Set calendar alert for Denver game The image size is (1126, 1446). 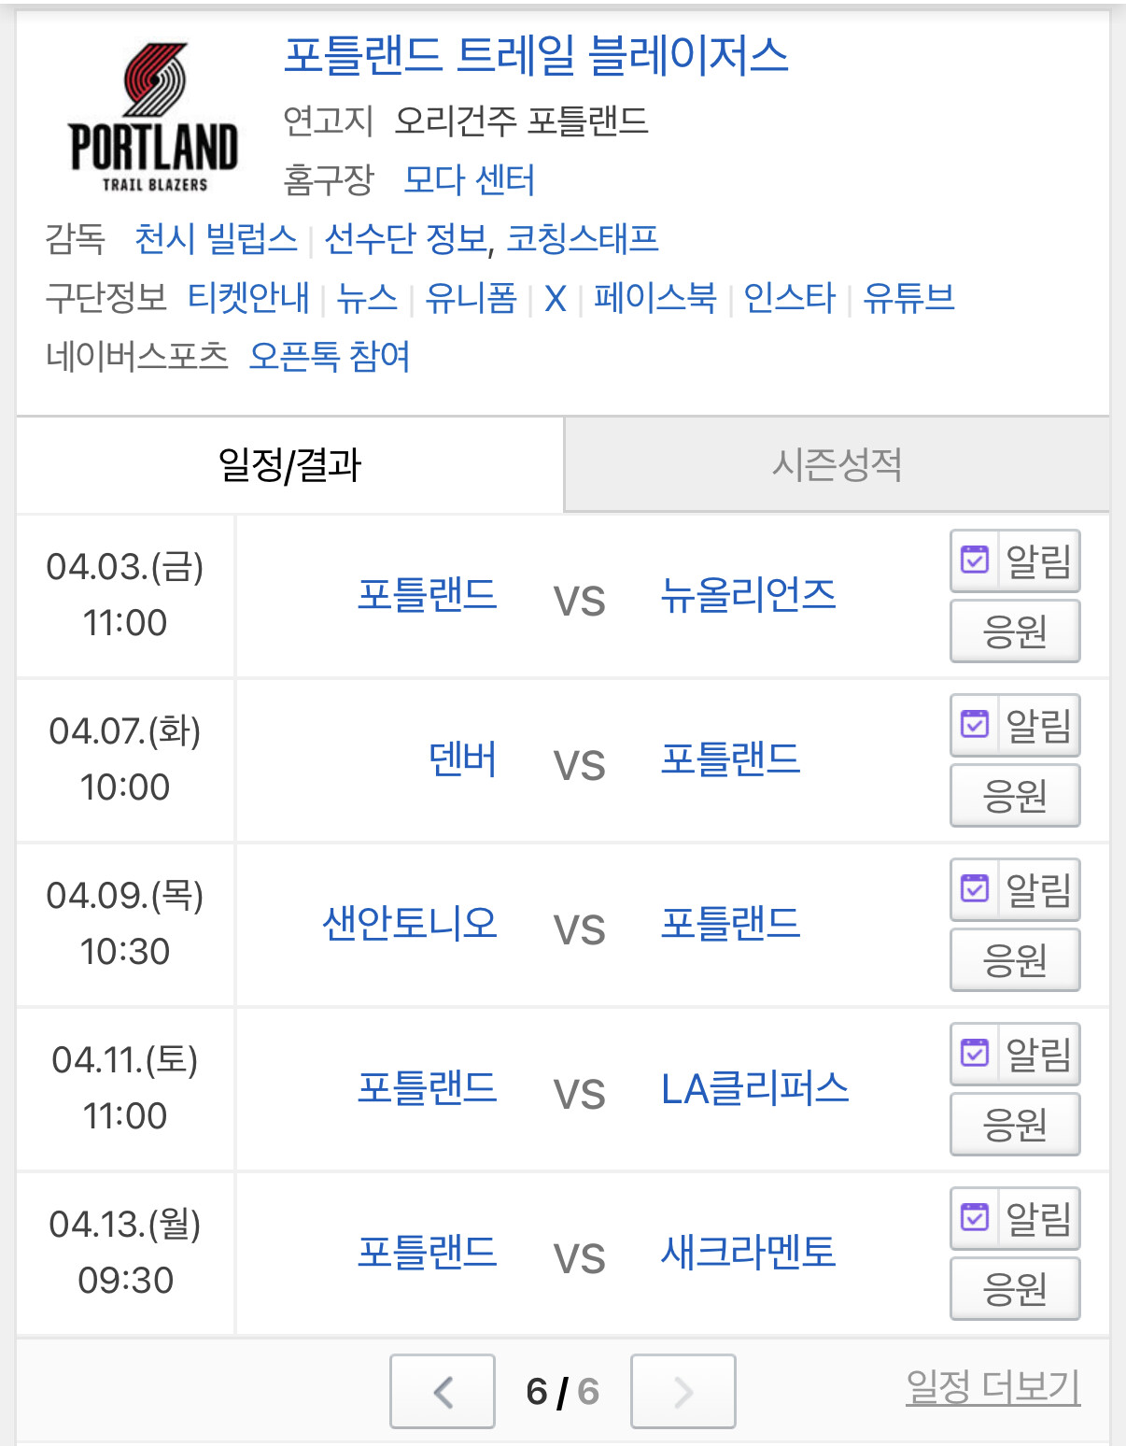click(1015, 726)
